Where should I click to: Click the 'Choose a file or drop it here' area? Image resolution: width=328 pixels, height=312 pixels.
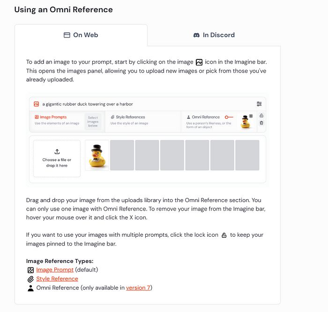click(57, 159)
